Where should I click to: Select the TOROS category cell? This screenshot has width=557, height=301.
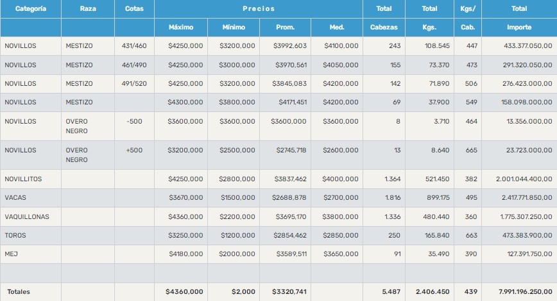[x=15, y=236]
